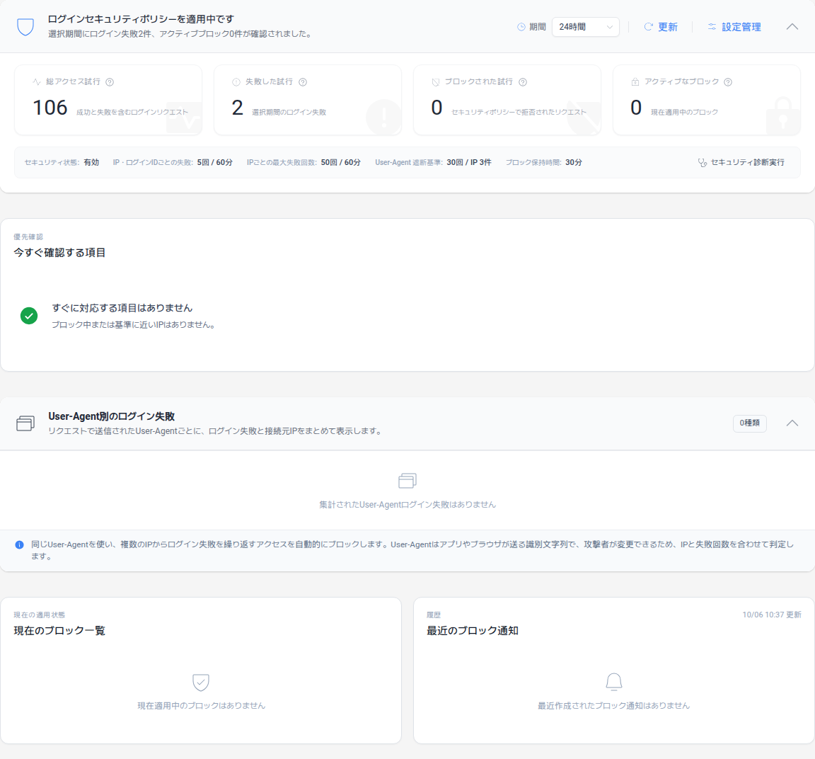Click the ログインセキュリティポリシーを適用中です title

tap(141, 19)
